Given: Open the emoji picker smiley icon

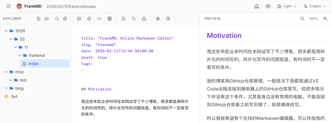Looking at the screenshot, I should [x=124, y=19].
